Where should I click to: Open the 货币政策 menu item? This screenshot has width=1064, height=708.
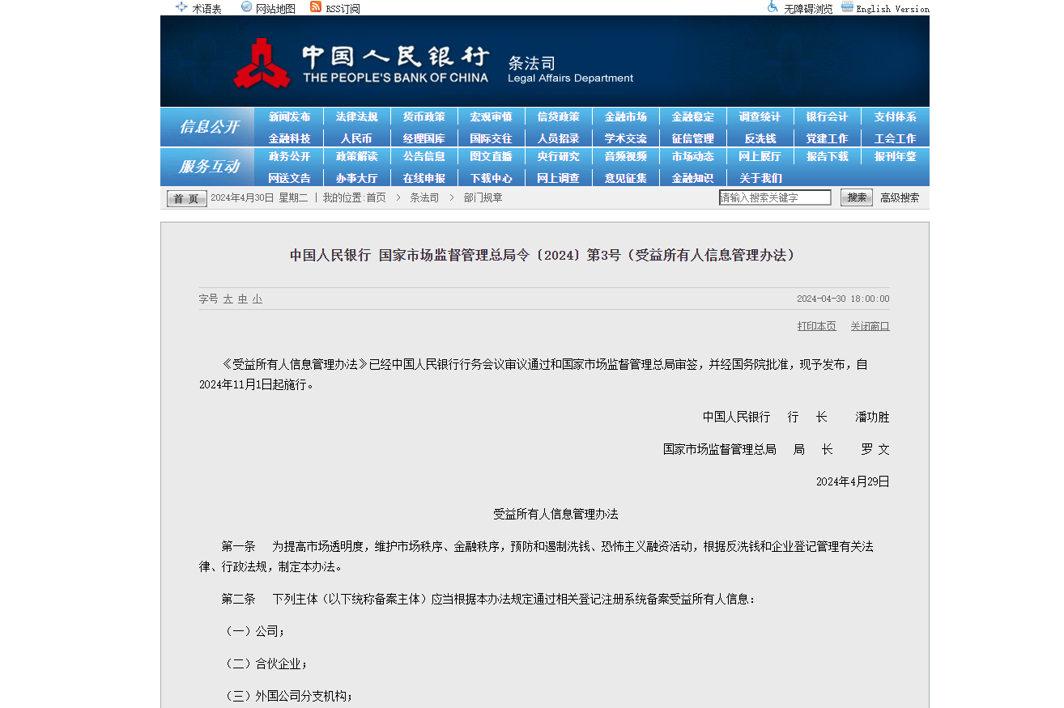pyautogui.click(x=423, y=117)
